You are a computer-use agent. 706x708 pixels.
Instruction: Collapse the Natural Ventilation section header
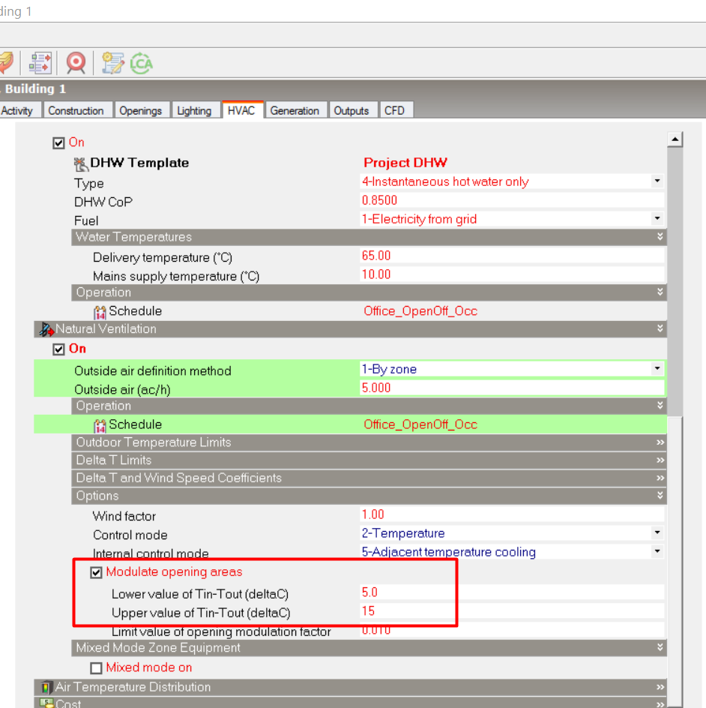[660, 328]
